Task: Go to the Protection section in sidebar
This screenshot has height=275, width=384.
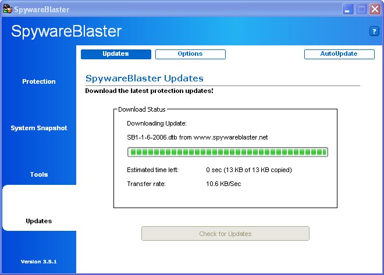Action: point(39,81)
